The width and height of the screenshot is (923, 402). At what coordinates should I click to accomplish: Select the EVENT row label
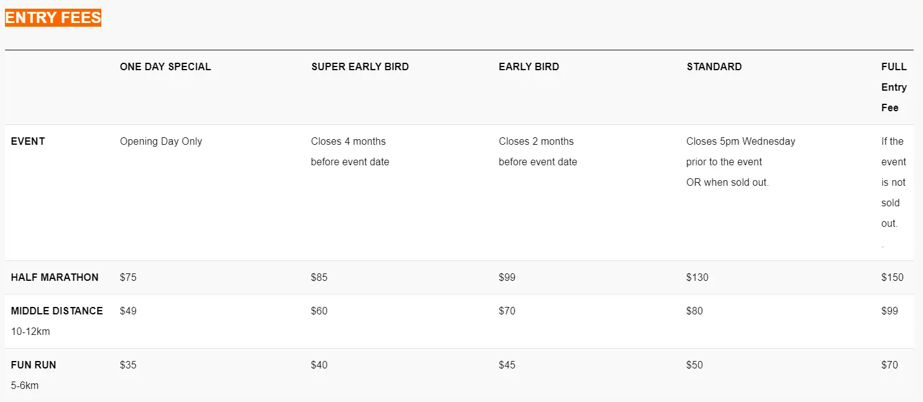point(28,141)
